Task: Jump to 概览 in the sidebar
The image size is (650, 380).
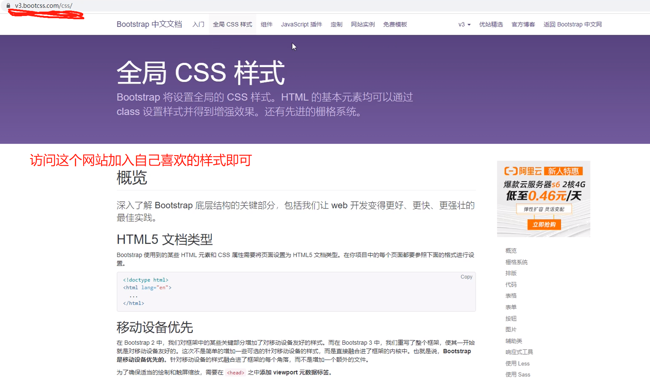Action: coord(511,251)
